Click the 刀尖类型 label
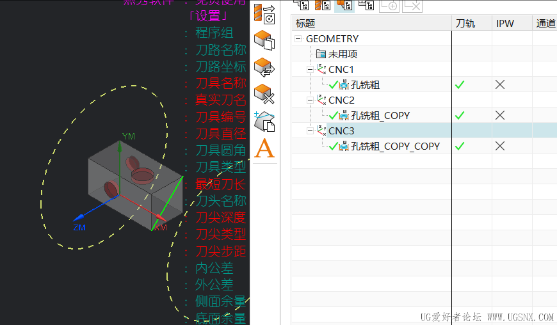557x325 pixels. [x=221, y=234]
